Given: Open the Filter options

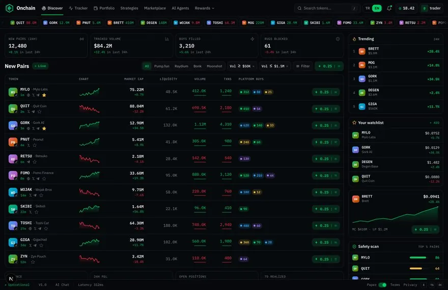Looking at the screenshot, I should click(302, 66).
